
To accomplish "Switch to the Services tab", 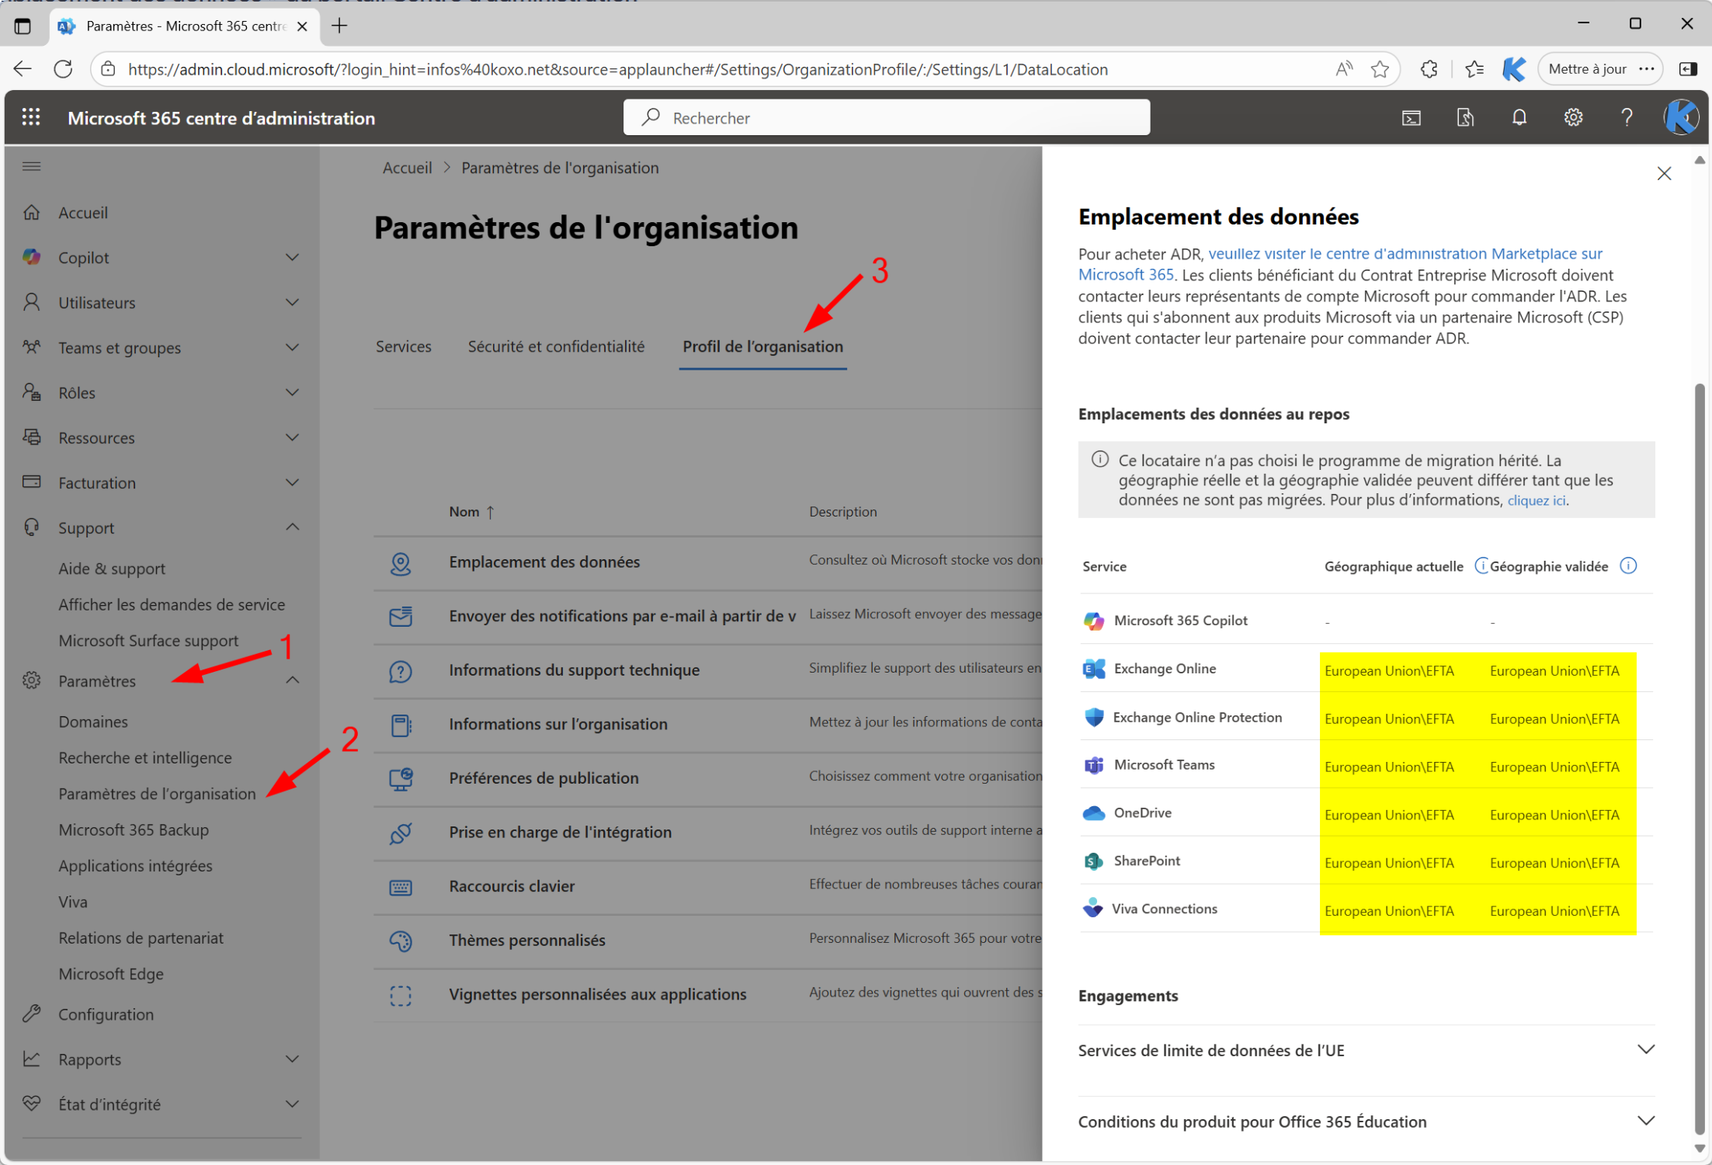I will (403, 346).
